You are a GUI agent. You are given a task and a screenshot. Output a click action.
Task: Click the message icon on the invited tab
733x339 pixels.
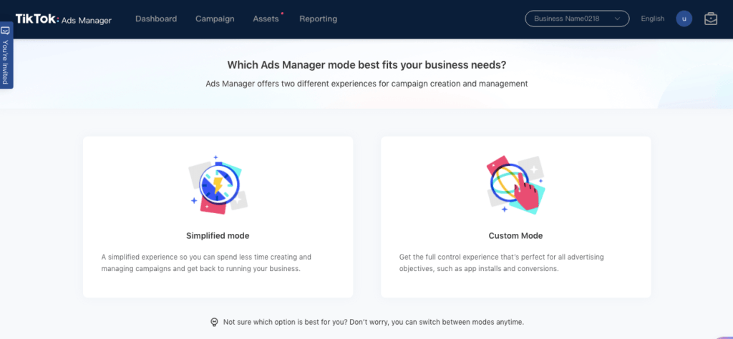pos(6,31)
